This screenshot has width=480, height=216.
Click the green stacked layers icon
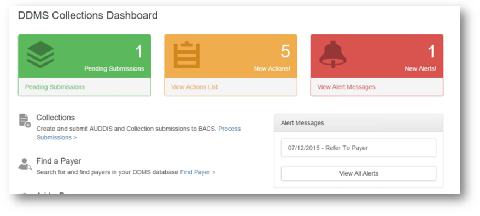tap(40, 55)
